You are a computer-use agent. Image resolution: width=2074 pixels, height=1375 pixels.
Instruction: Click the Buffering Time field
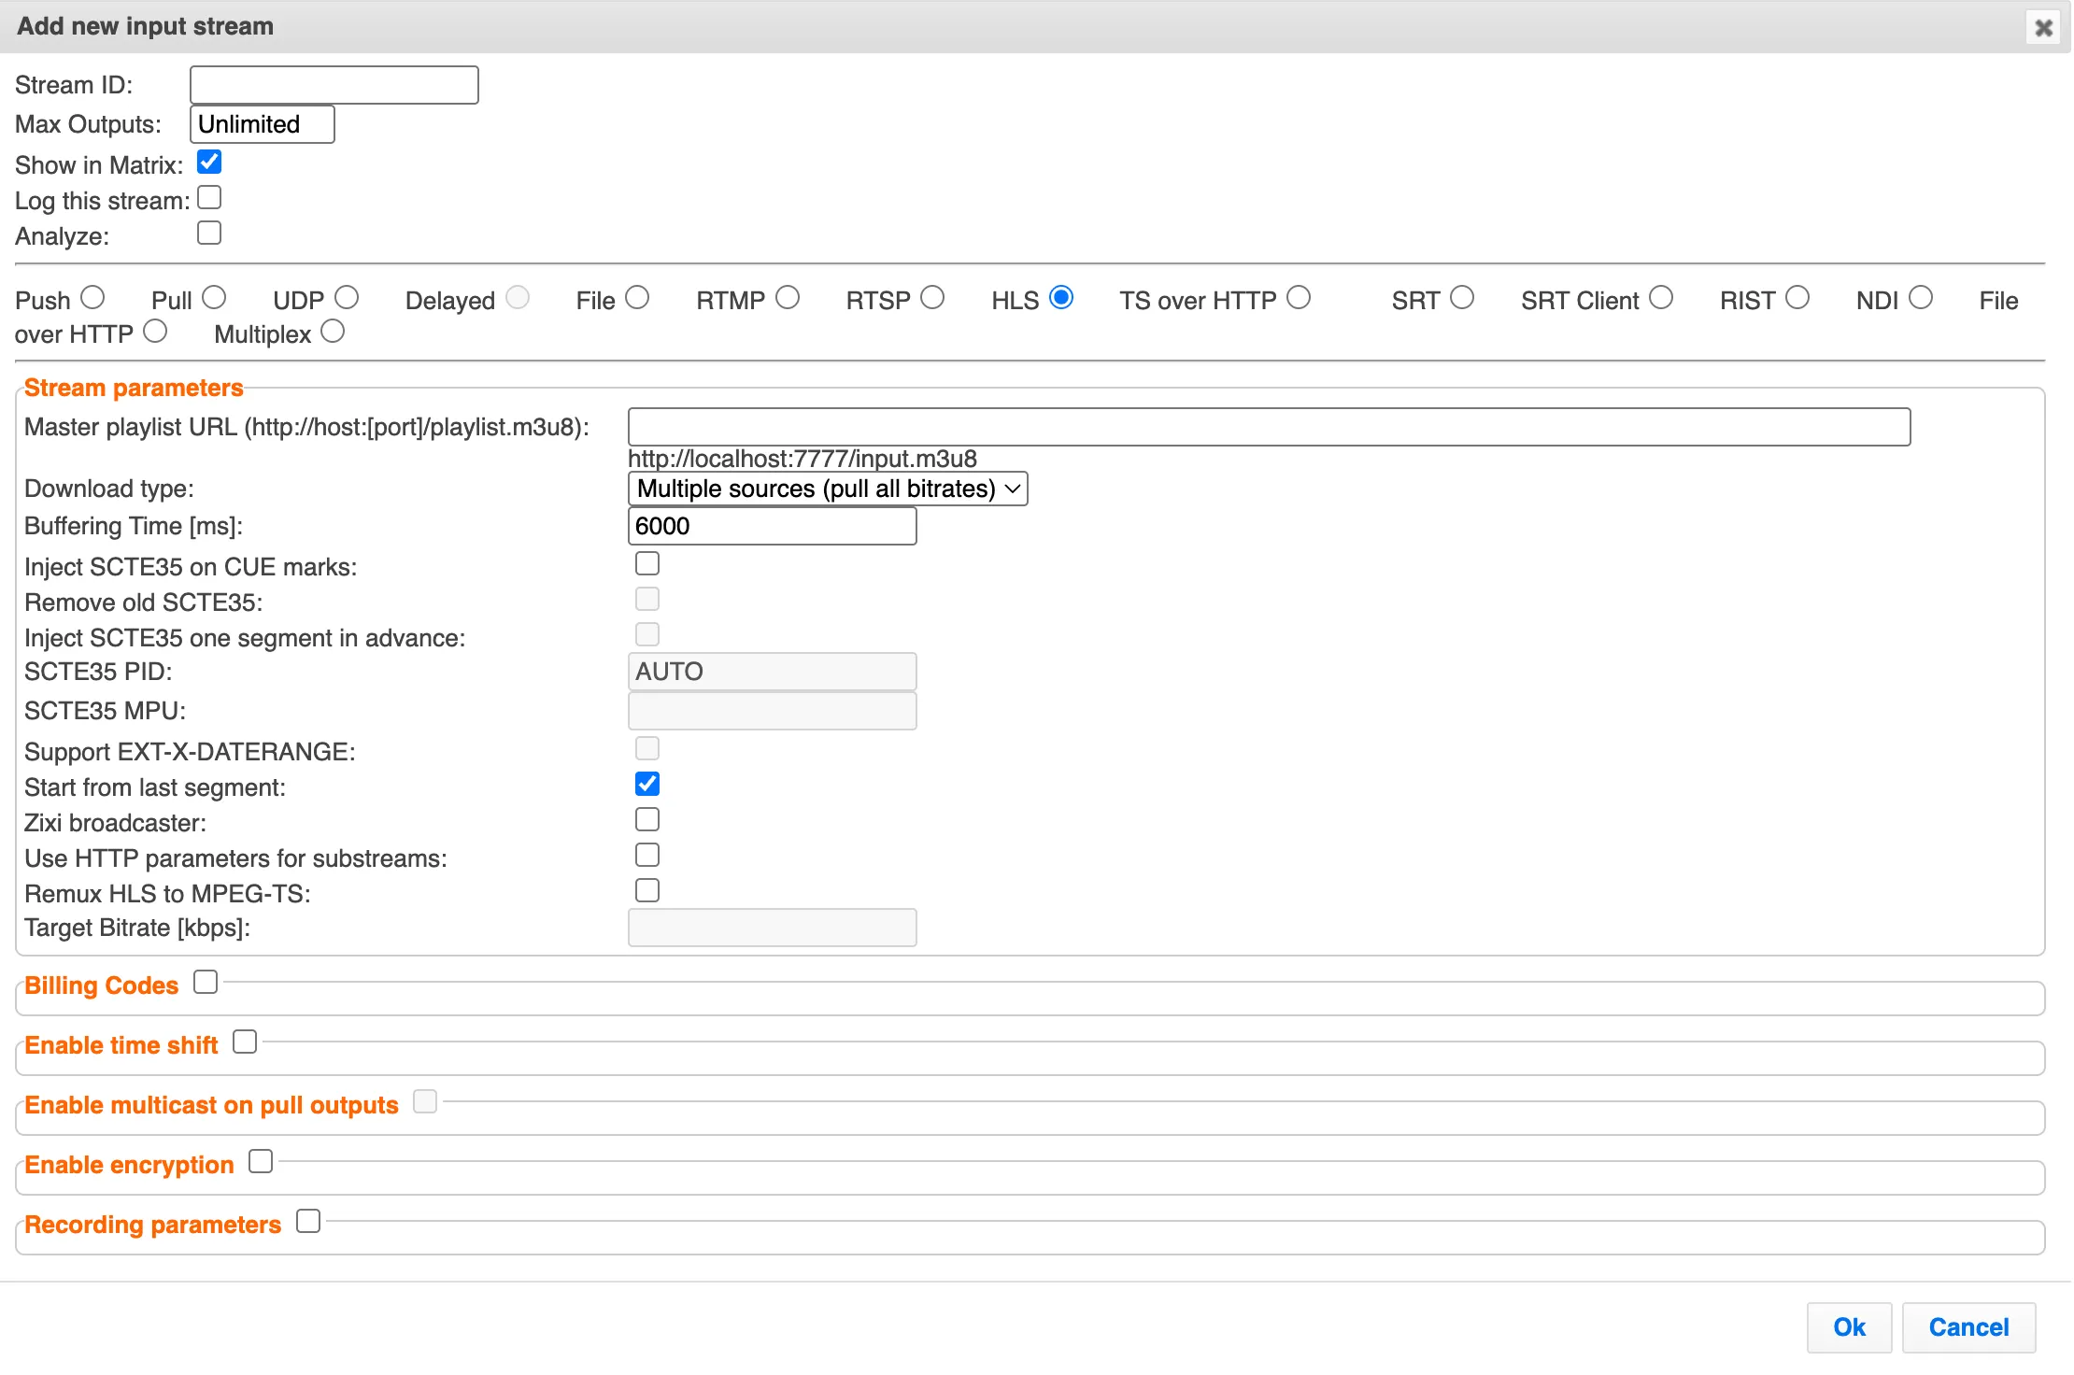coord(772,526)
